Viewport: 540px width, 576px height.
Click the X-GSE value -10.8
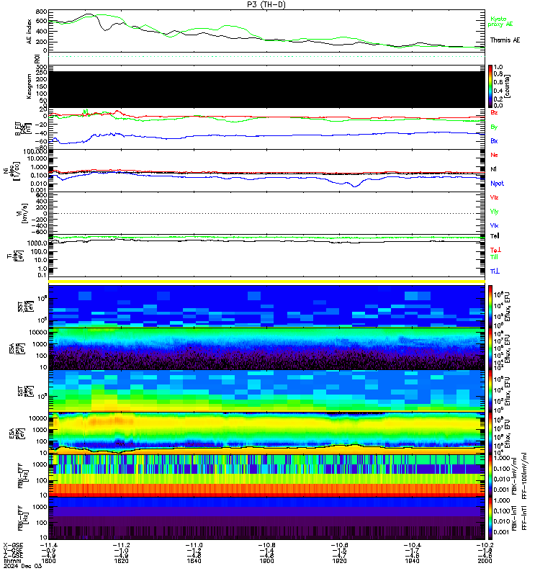tap(266, 545)
